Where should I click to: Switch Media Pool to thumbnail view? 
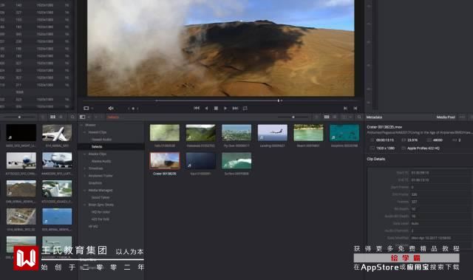point(327,117)
